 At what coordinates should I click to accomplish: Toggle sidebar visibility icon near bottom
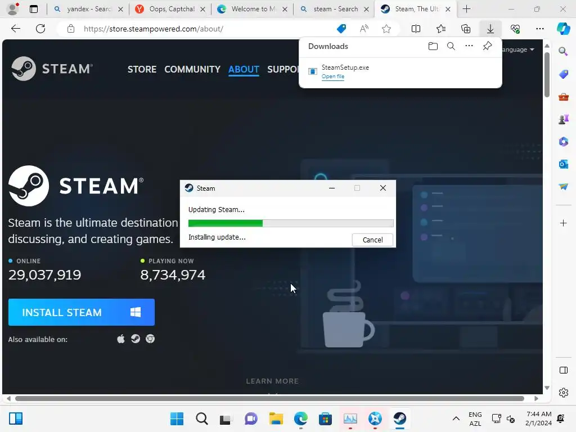[x=563, y=370]
